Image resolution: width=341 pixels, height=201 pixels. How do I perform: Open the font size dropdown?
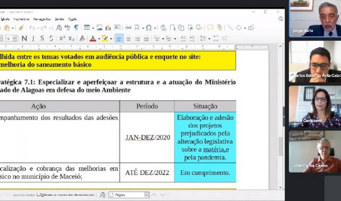(x=15, y=39)
